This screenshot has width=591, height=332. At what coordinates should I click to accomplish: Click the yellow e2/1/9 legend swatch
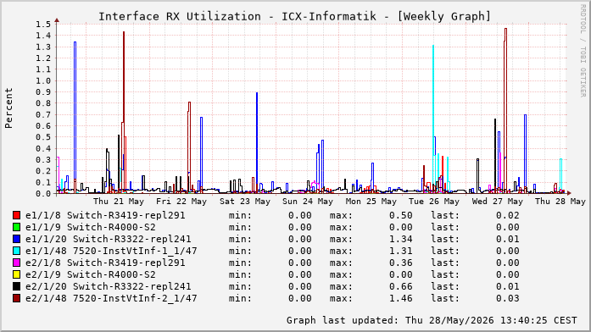pos(16,274)
